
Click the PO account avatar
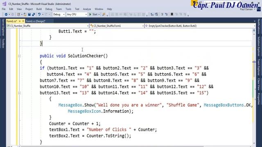[259, 9]
